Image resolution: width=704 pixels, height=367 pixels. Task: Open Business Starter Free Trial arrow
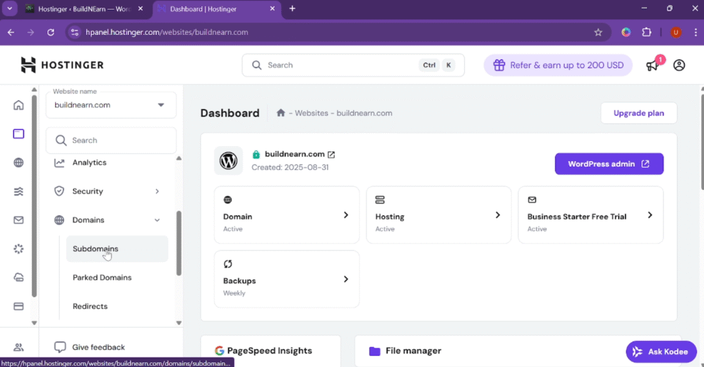coord(650,215)
